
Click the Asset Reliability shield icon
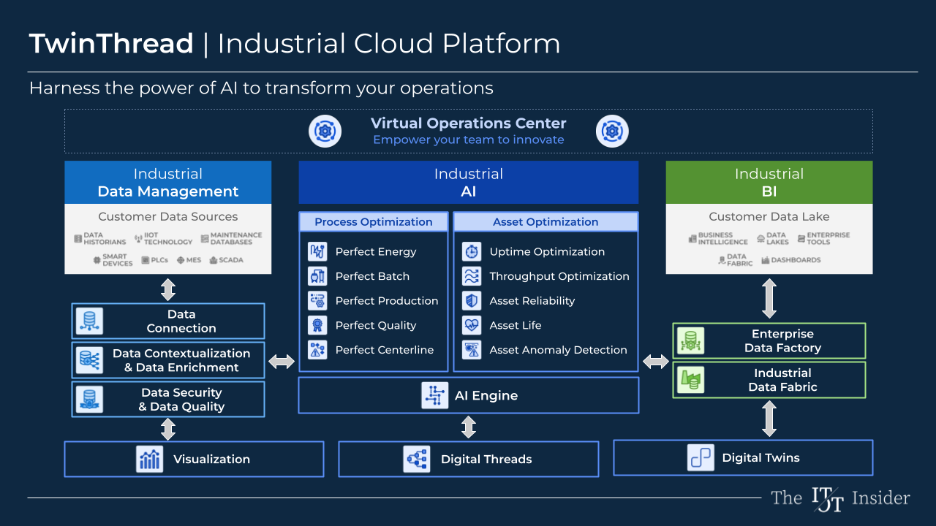pos(472,301)
